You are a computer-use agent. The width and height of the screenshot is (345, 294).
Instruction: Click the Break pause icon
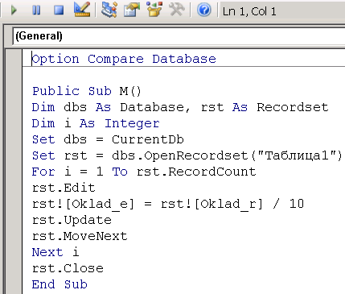(36, 10)
